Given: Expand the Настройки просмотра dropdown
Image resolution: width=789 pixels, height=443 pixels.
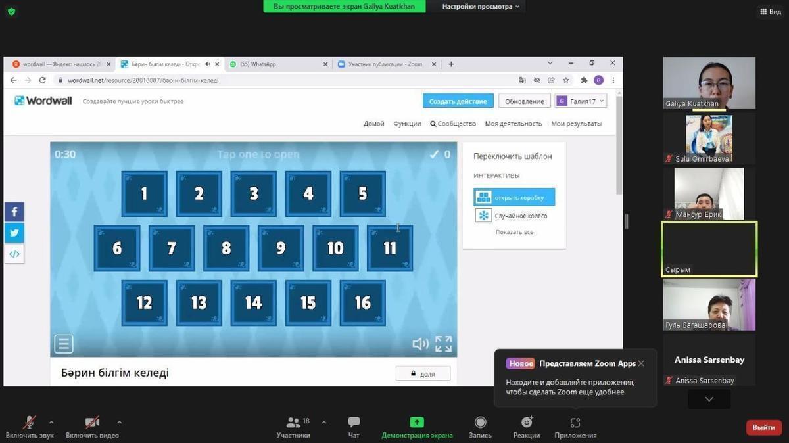Looking at the screenshot, I should tap(481, 7).
